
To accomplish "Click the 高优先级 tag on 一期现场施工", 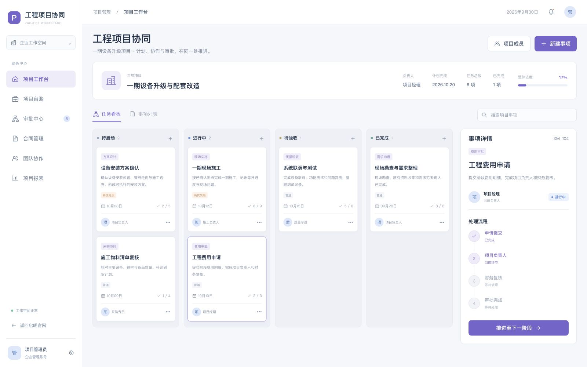I will (200, 195).
